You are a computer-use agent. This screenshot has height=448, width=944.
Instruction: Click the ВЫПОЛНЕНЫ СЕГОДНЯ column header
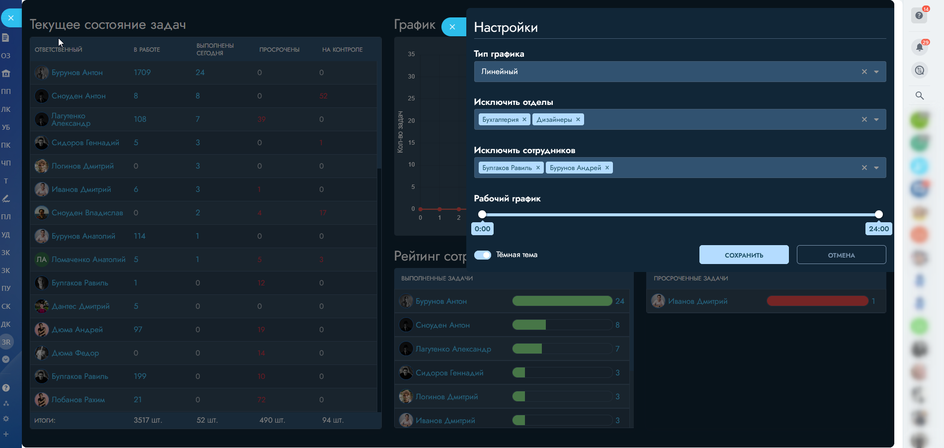(215, 49)
